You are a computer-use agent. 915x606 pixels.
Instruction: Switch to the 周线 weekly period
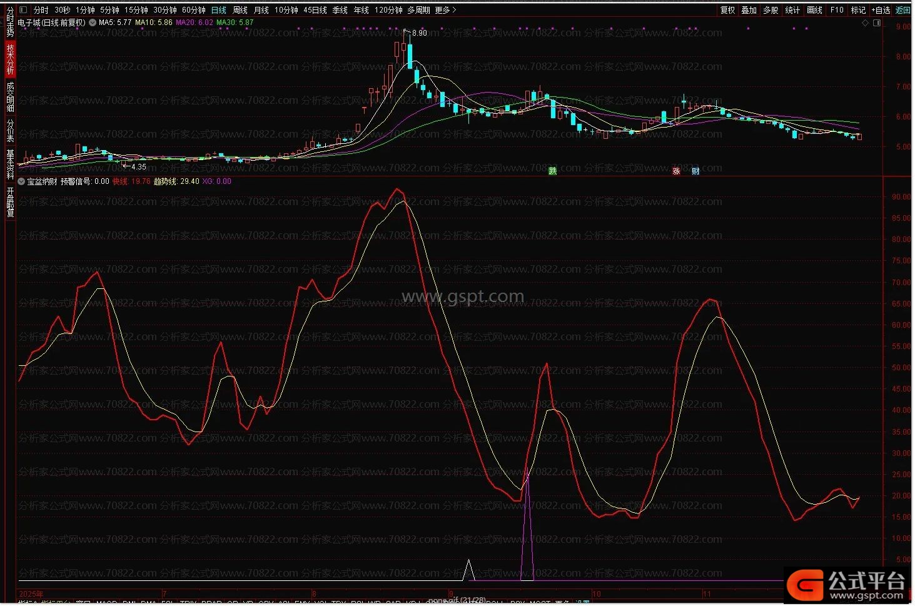tap(240, 10)
